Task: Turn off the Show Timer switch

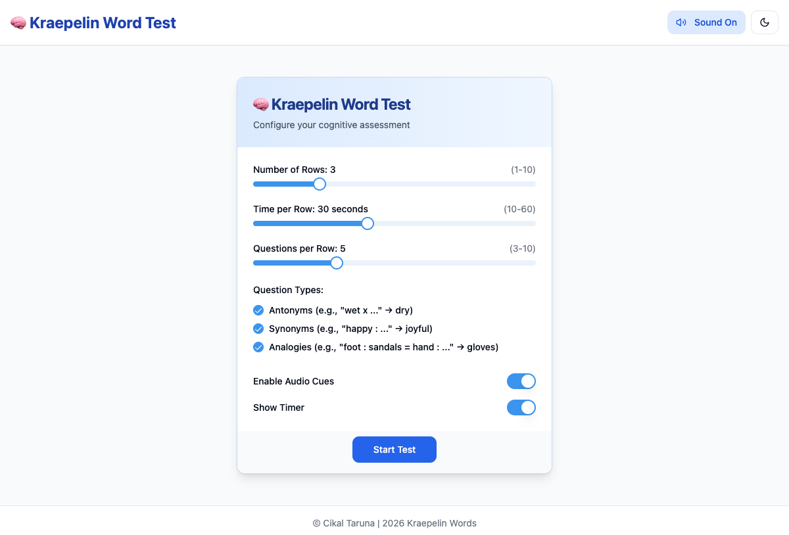Action: pyautogui.click(x=521, y=407)
